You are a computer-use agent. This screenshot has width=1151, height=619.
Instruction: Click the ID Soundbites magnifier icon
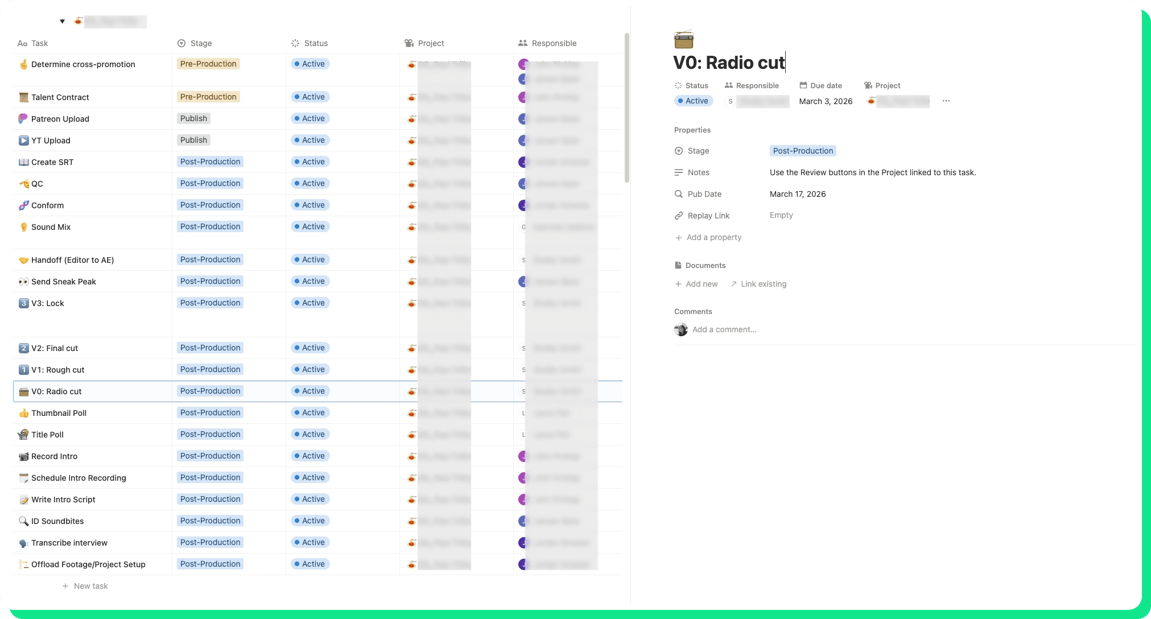pos(23,521)
